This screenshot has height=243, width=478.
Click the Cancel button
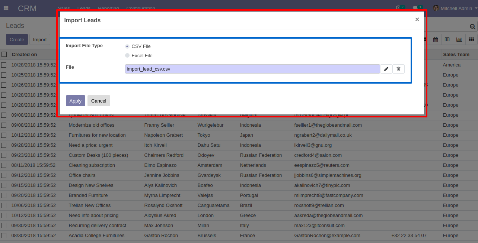click(x=99, y=101)
